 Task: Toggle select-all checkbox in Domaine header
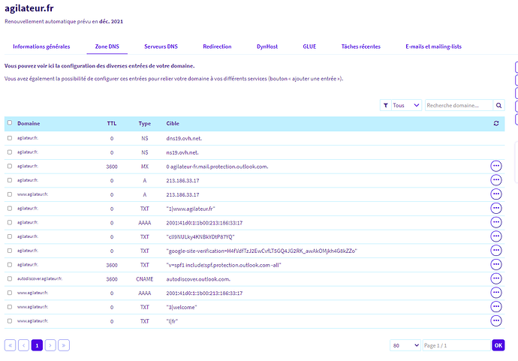(x=10, y=122)
